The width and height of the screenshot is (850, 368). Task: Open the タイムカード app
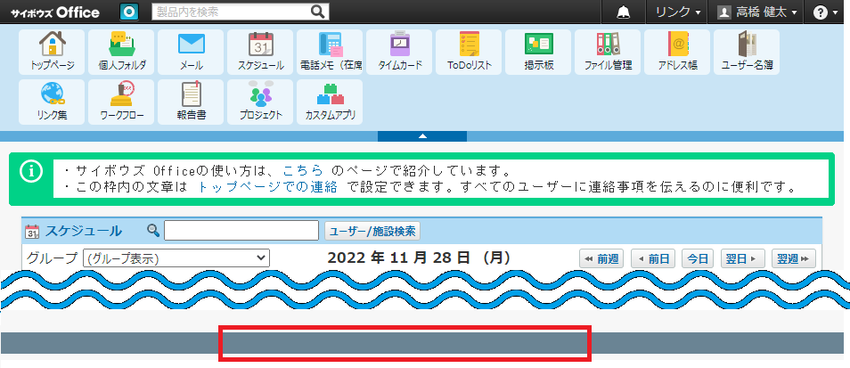point(399,52)
